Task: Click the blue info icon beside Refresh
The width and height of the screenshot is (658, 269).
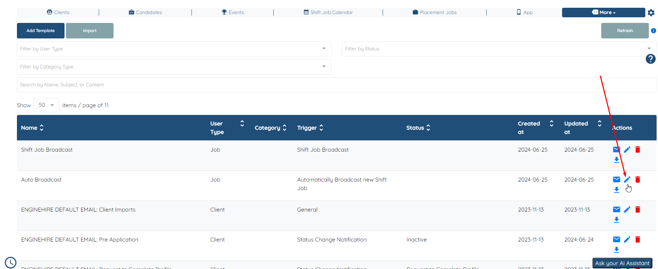Action: pos(653,31)
